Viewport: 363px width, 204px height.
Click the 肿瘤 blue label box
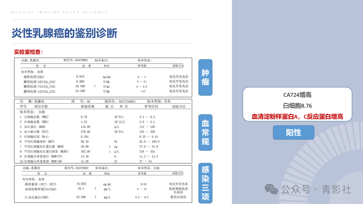pyautogui.click(x=205, y=78)
